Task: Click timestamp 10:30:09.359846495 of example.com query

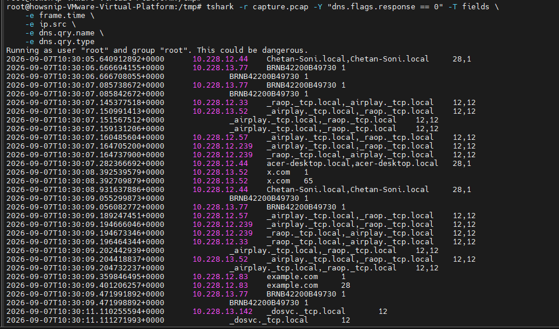Action: click(x=85, y=277)
